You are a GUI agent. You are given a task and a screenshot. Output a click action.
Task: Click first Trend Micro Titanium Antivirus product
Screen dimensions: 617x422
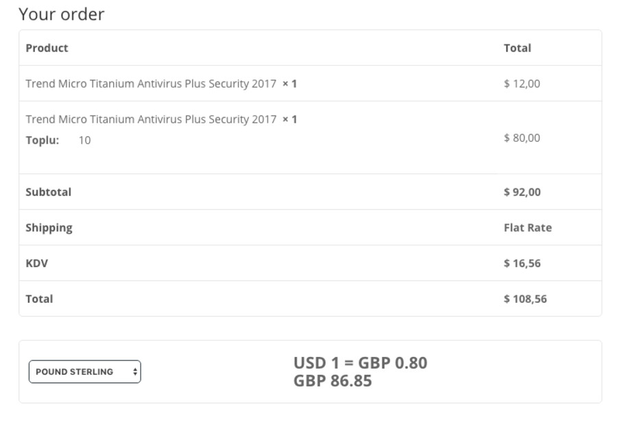[x=151, y=84]
